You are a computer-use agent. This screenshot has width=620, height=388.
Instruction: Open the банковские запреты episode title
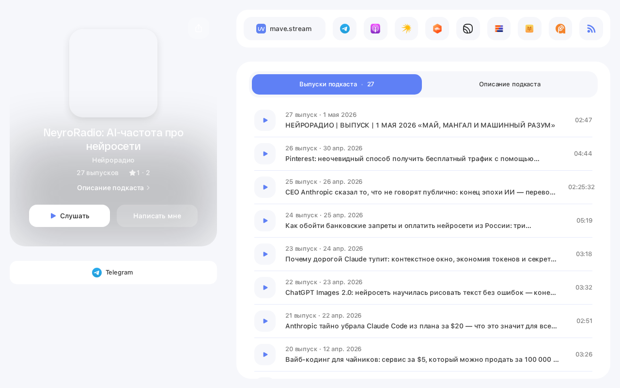point(408,226)
